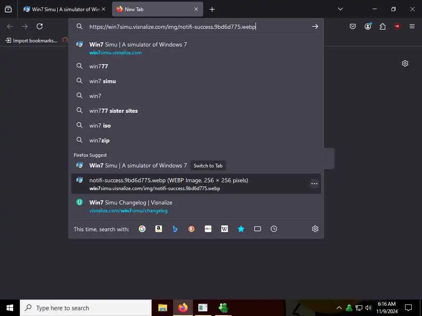422x316 pixels.
Task: Select win777 sister sites suggestion
Action: [x=196, y=110]
